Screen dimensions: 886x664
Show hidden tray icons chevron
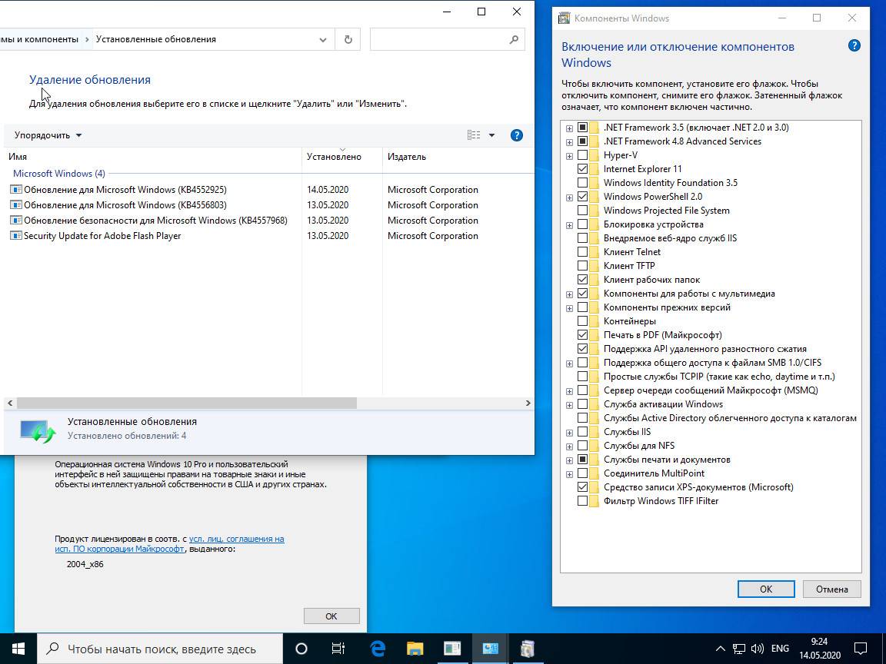(x=720, y=649)
